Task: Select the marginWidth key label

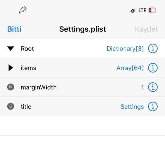Action: point(39,87)
